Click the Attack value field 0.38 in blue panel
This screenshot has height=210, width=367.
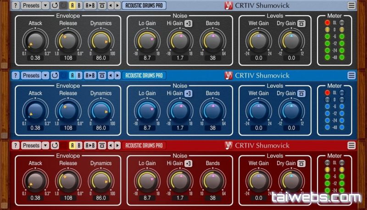[35, 128]
